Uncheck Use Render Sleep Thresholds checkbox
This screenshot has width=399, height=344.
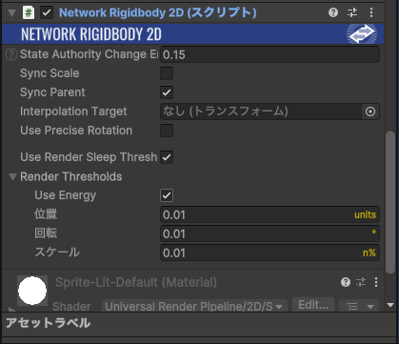(x=167, y=157)
